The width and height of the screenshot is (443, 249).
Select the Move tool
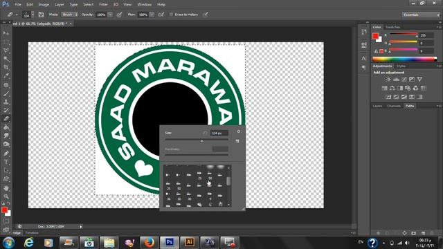point(6,33)
